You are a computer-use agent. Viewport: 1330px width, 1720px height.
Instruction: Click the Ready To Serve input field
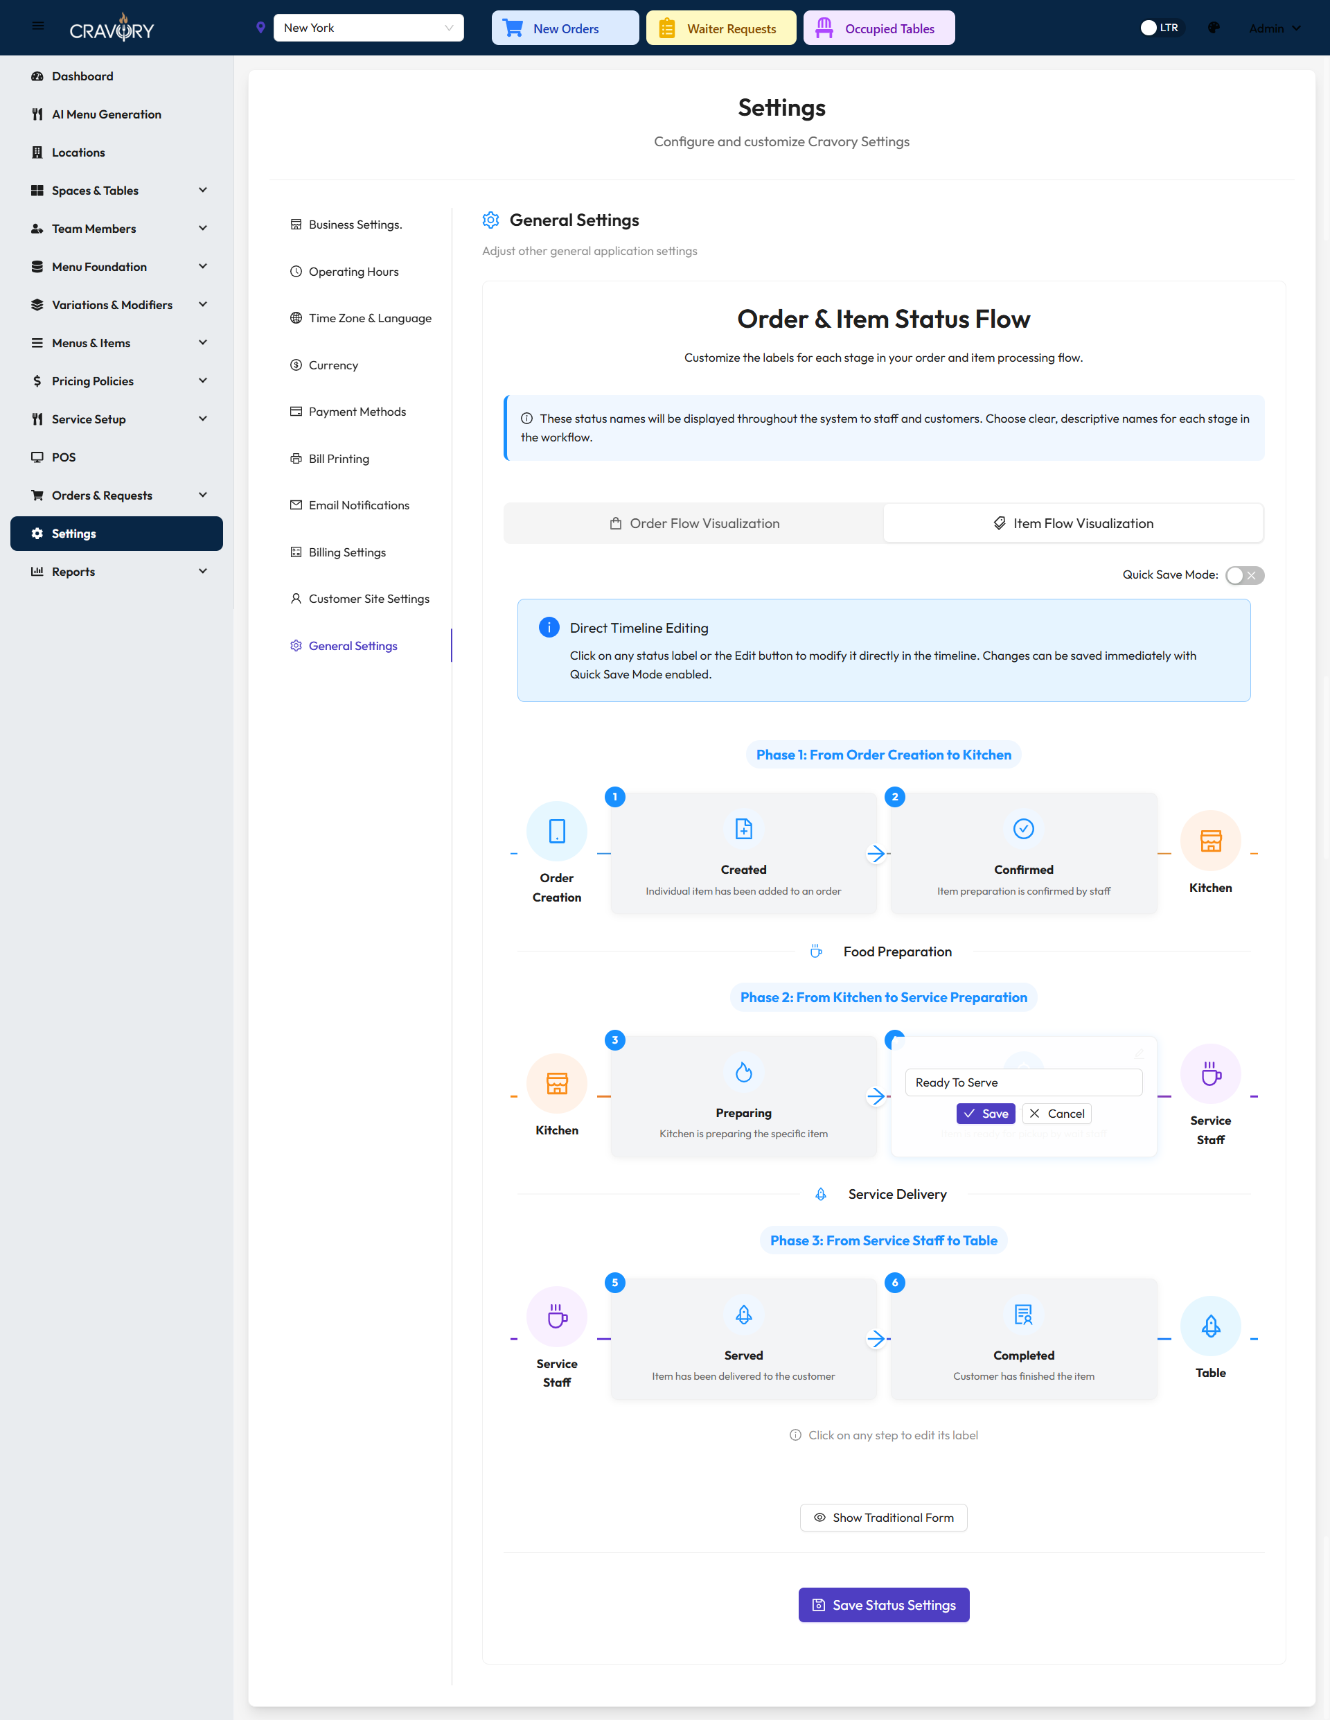point(1024,1083)
